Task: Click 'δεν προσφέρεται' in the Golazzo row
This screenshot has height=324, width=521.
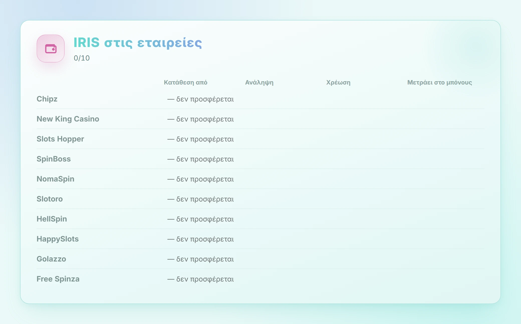Action: coord(205,259)
